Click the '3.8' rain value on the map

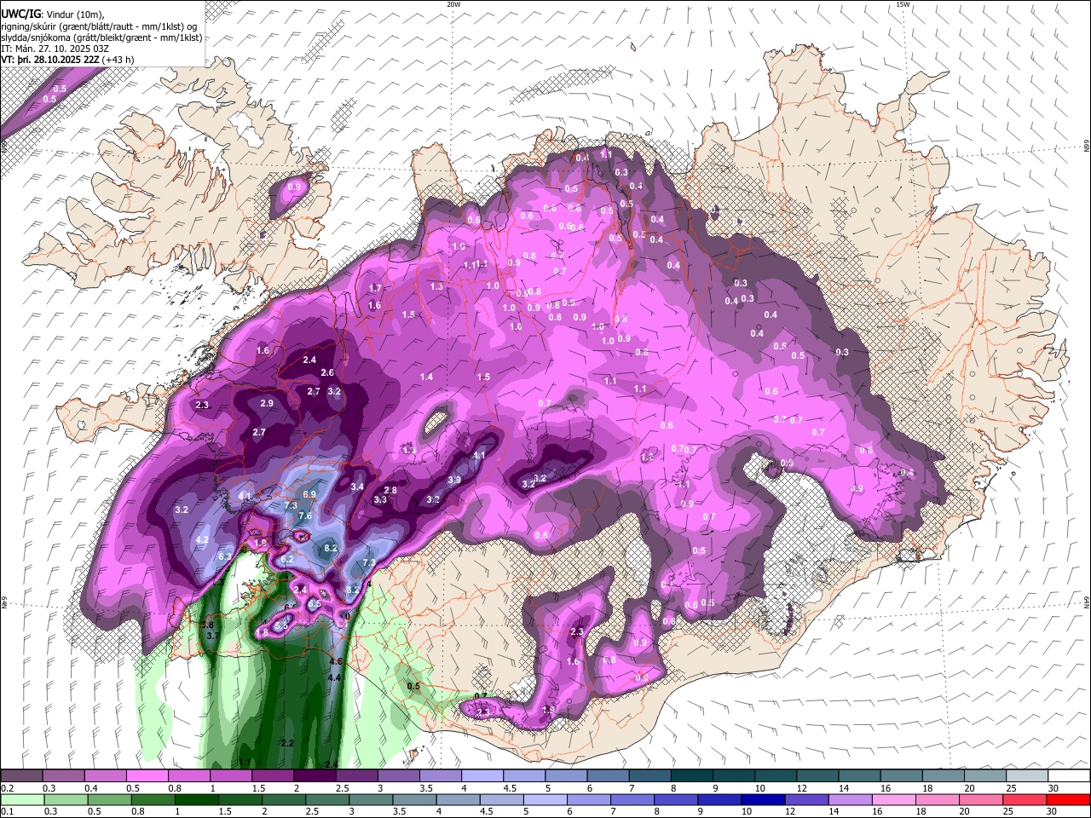[206, 625]
